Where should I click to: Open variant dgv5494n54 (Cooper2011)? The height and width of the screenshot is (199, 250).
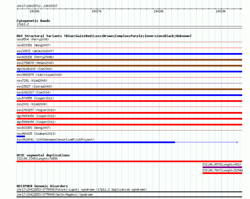click(x=36, y=122)
